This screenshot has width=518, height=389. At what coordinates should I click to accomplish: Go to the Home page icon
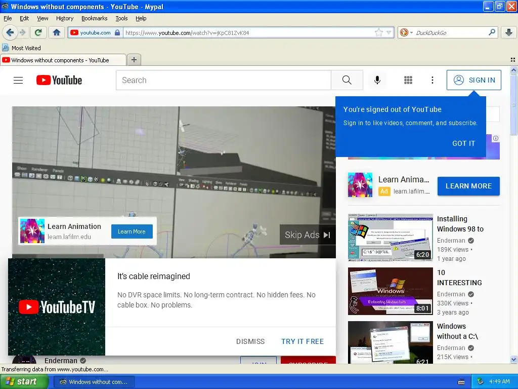click(x=57, y=32)
